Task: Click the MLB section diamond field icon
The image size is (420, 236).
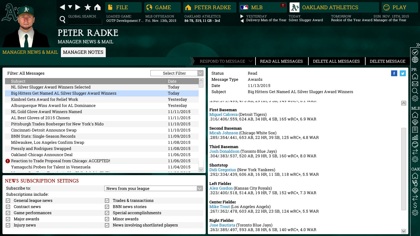Action: click(x=415, y=122)
